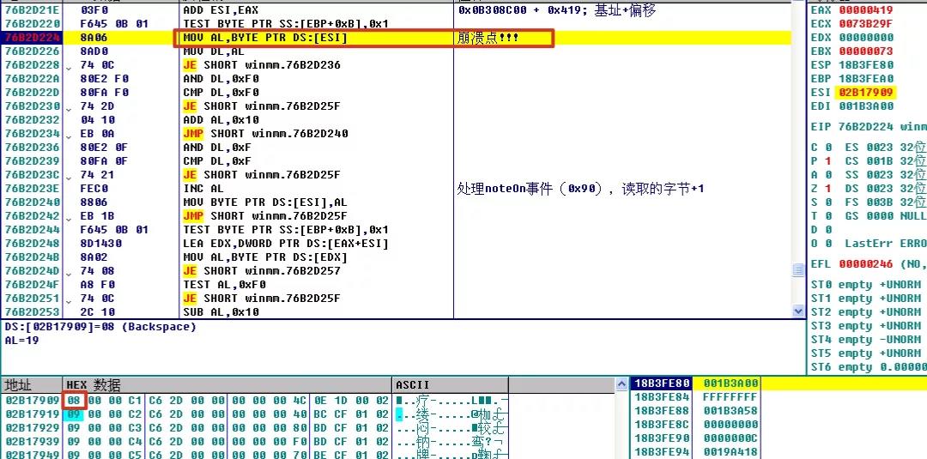Screen dimensions: 927x459
Task: Select address 76B2D220 in disassembly
Action: (x=33, y=24)
